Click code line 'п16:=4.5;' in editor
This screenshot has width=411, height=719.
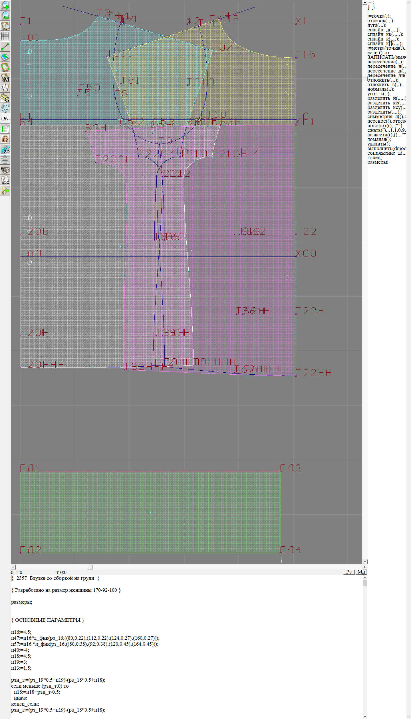pyautogui.click(x=21, y=632)
